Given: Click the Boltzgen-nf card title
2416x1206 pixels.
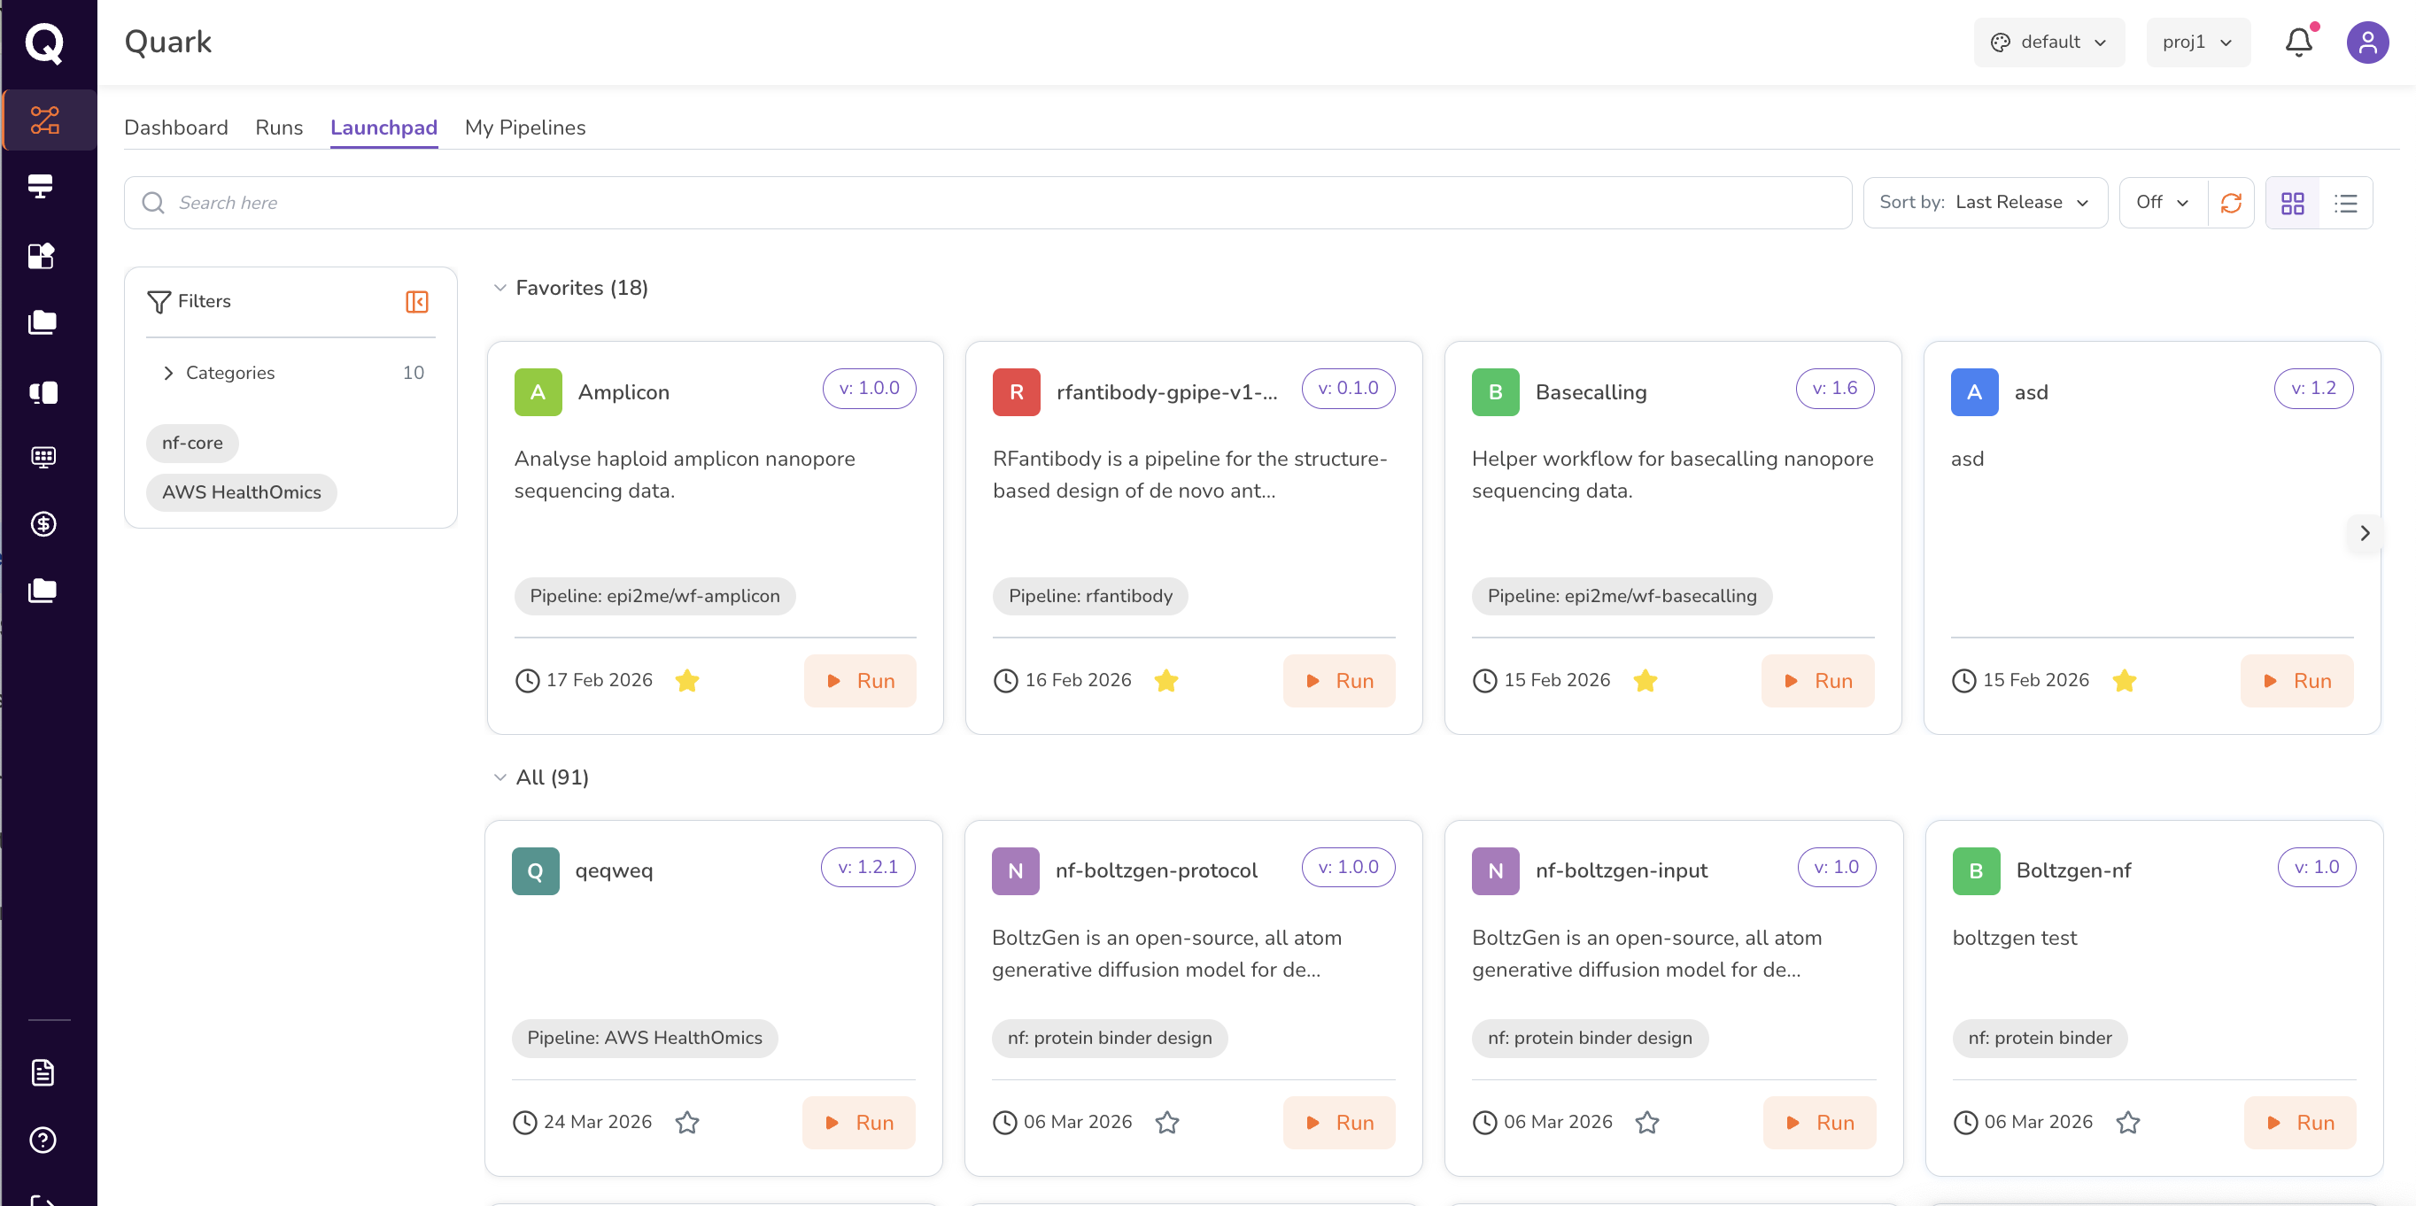Looking at the screenshot, I should (x=2072, y=870).
